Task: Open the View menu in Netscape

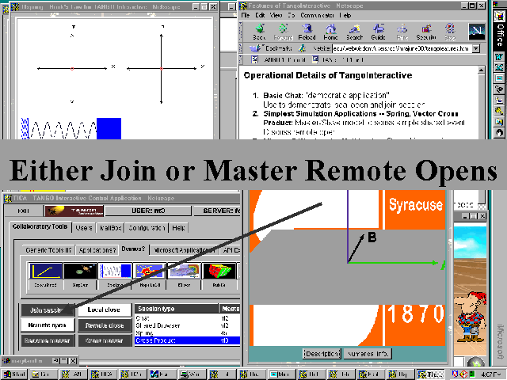Action: coord(276,15)
